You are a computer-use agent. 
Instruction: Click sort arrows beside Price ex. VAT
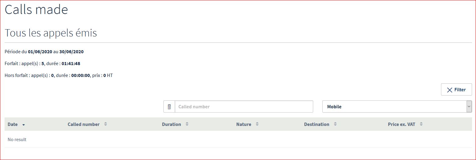click(x=421, y=124)
